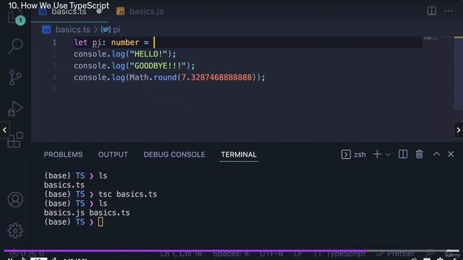The image size is (463, 260).
Task: Click the "HELLO!" string in code
Action: [148, 54]
